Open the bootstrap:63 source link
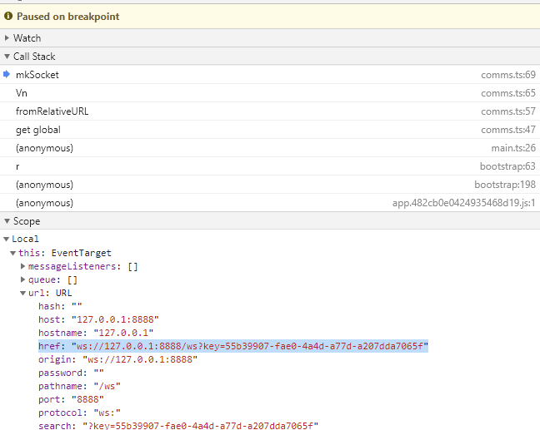 click(507, 166)
